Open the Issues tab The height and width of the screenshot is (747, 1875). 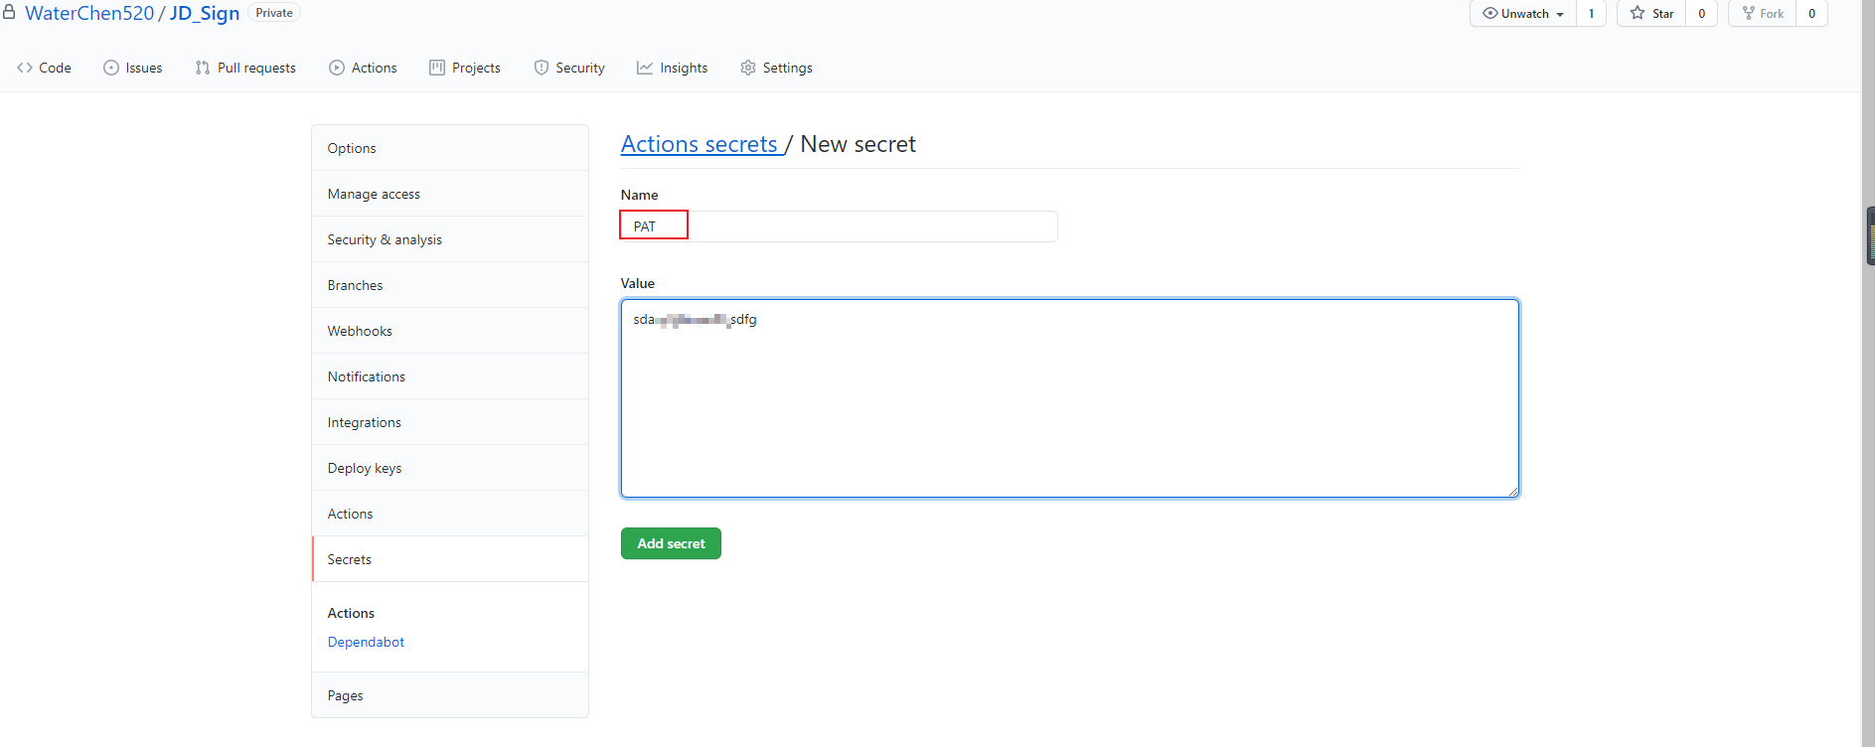(133, 68)
